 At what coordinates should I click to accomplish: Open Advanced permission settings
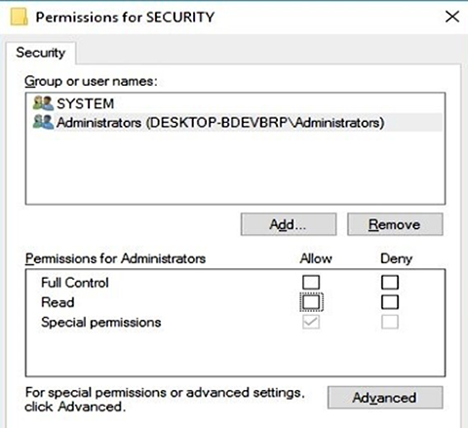[385, 398]
